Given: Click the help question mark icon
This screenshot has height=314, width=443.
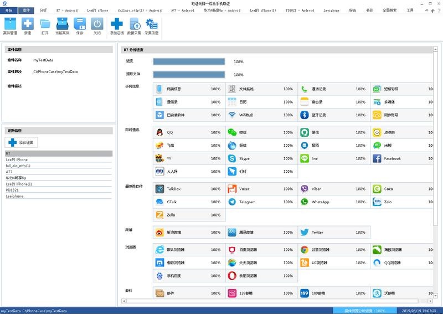Looking at the screenshot, I should pyautogui.click(x=439, y=11).
